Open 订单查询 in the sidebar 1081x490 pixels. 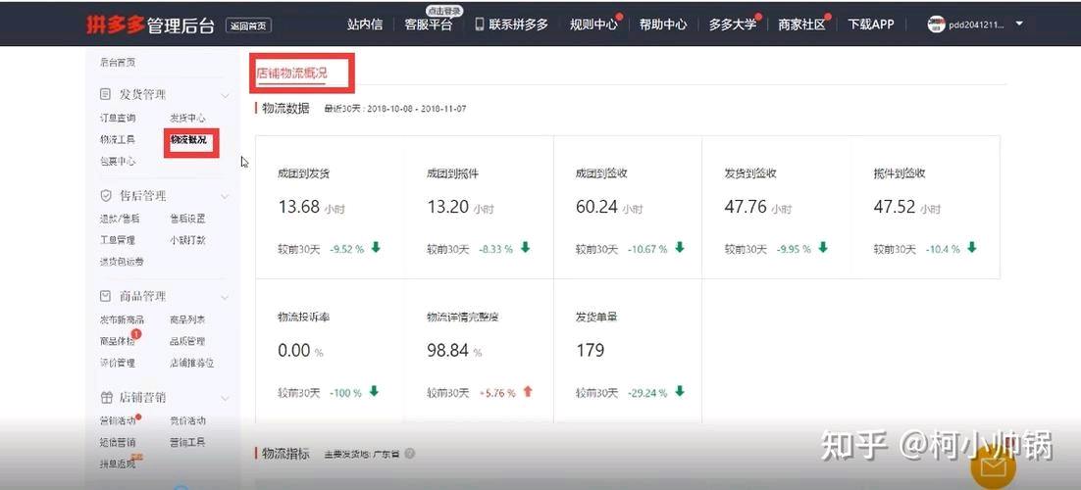[x=118, y=118]
